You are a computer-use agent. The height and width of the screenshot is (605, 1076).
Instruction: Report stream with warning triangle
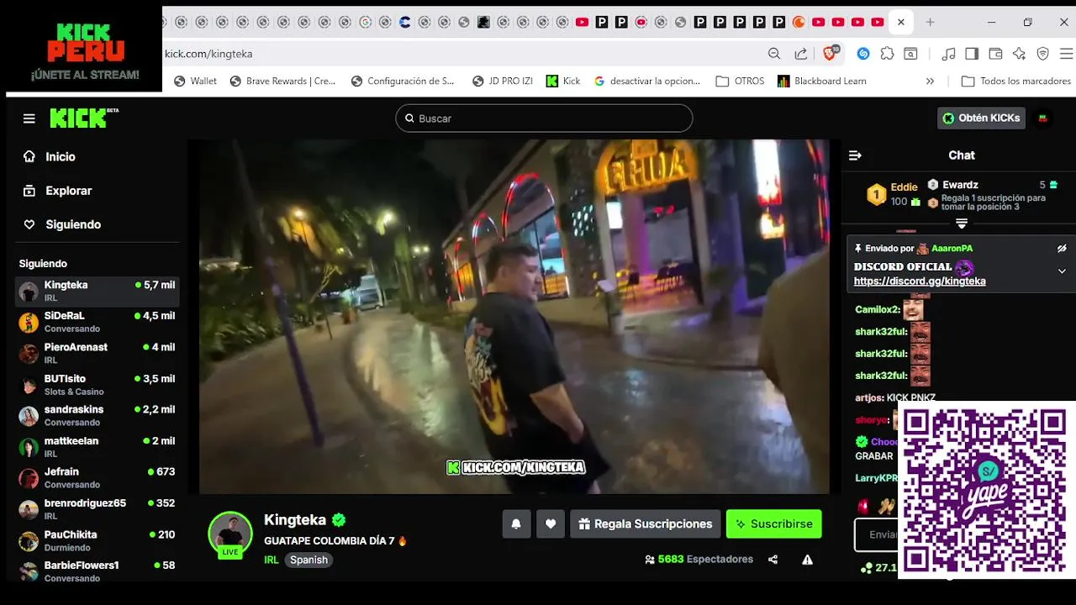[x=807, y=560]
